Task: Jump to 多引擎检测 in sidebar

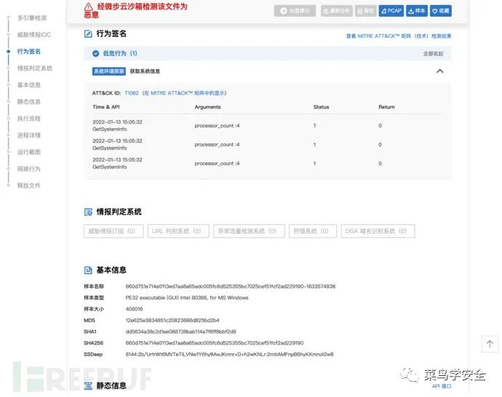Action: click(x=32, y=18)
